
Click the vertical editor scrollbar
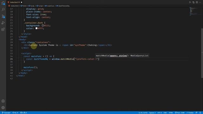click(202, 53)
